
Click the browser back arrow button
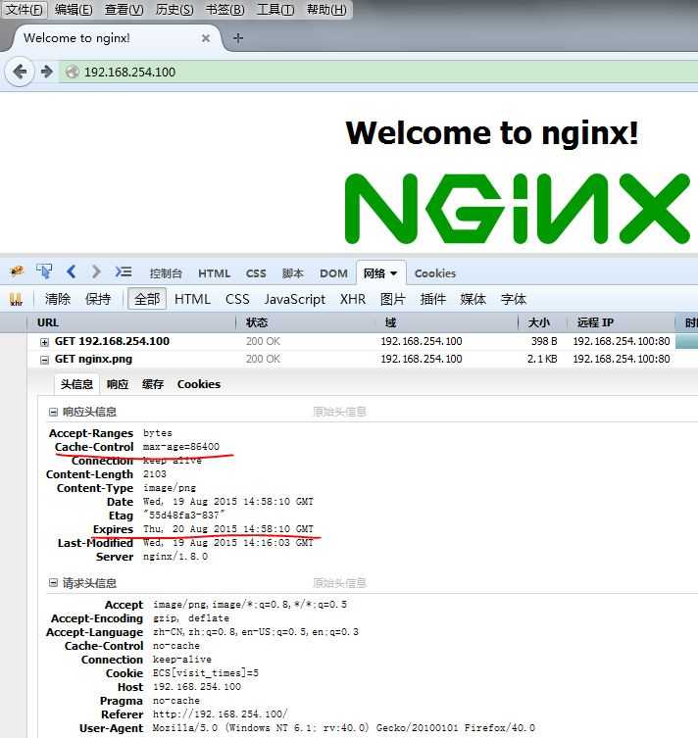pos(20,72)
